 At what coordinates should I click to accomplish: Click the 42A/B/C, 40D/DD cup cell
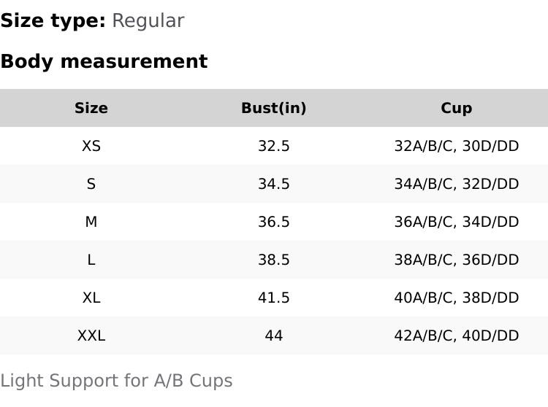pos(457,336)
